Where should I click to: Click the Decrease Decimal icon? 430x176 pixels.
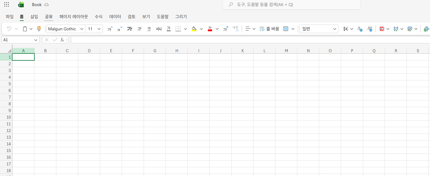[359, 29]
